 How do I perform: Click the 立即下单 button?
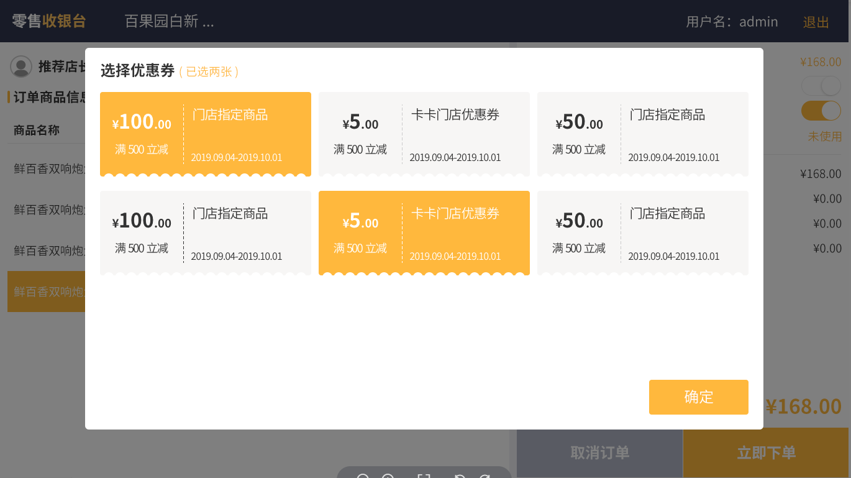pyautogui.click(x=766, y=453)
